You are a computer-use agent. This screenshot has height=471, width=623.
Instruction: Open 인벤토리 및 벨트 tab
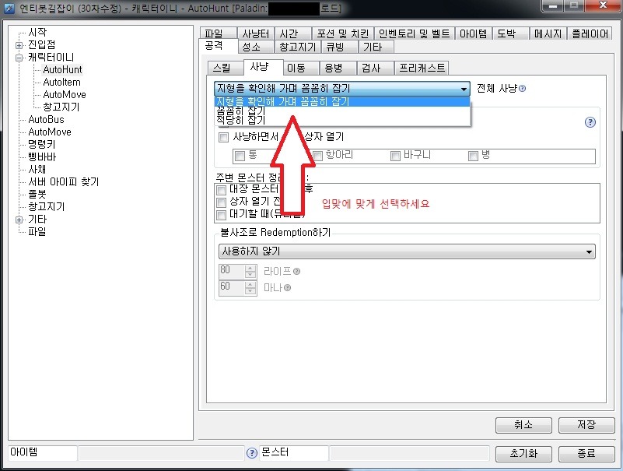coord(414,33)
